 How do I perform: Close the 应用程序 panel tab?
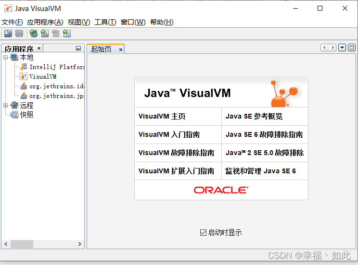39,48
